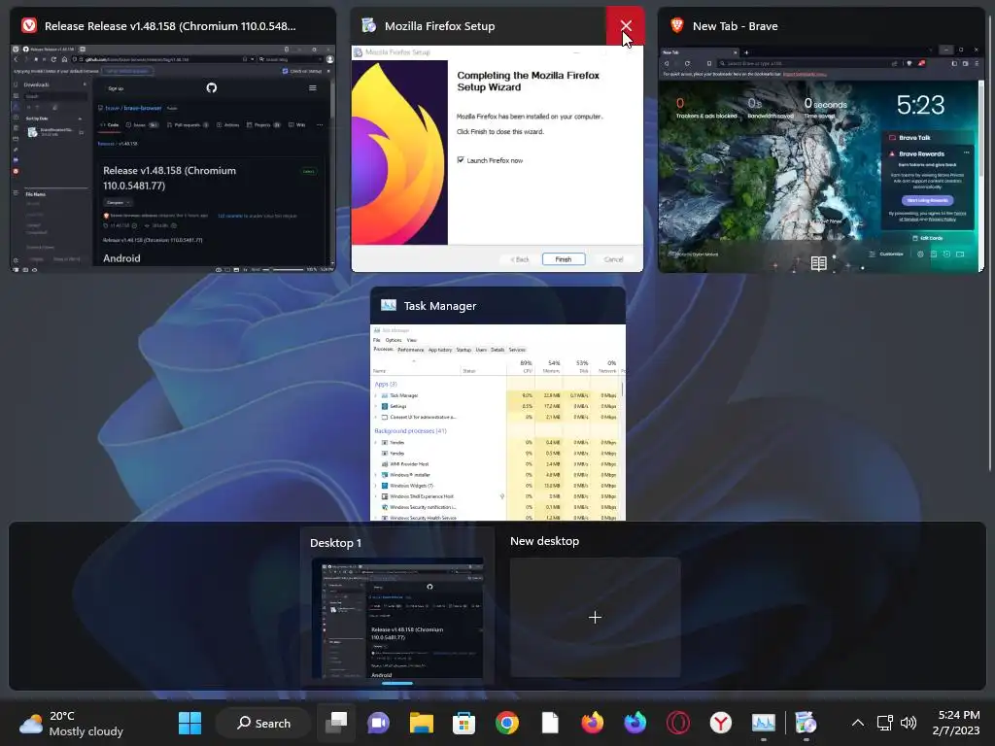This screenshot has height=746, width=995.
Task: Switch to Task Manager's App history tab
Action: 440,350
